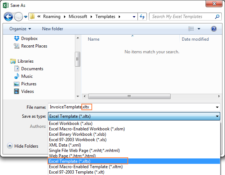Expand the File name history dropdown

click(x=217, y=107)
